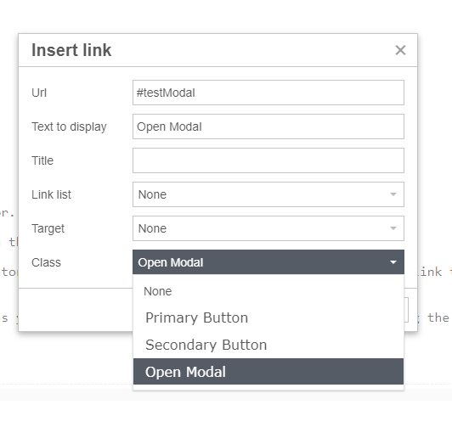This screenshot has width=452, height=427.
Task: Click the Class label
Action: (x=46, y=262)
